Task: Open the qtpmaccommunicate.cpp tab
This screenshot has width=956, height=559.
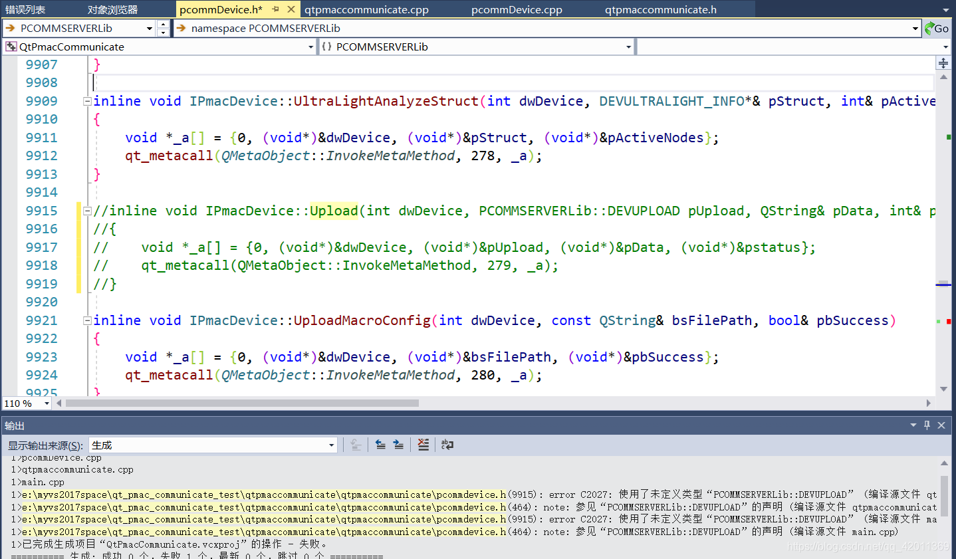Action: click(x=366, y=9)
